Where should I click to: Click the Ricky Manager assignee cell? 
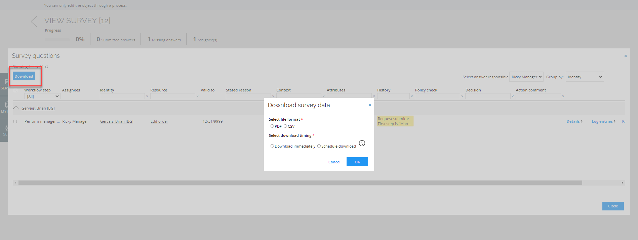pyautogui.click(x=75, y=121)
